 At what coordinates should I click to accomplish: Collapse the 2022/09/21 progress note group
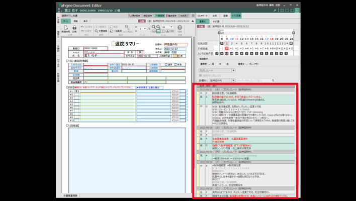[x=198, y=89]
